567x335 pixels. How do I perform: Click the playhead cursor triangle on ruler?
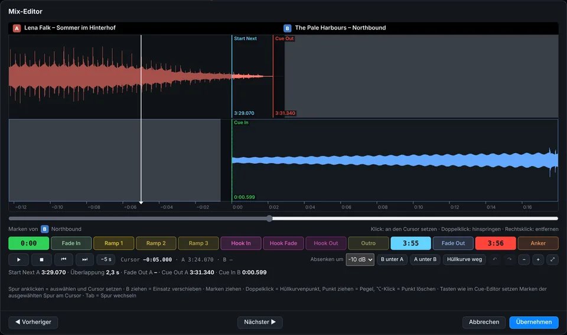141,203
